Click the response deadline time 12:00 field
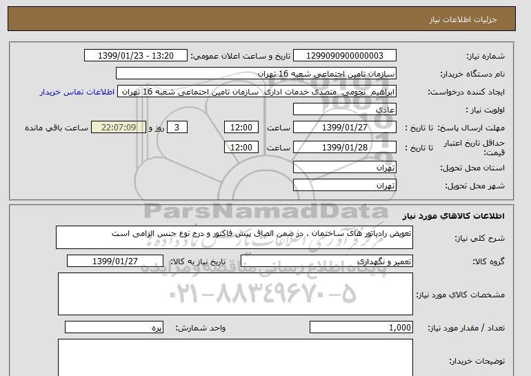531x376 pixels. tap(241, 128)
